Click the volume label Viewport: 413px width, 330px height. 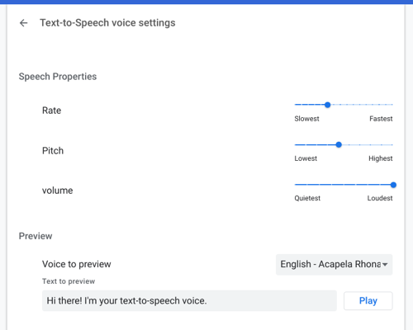tap(58, 191)
